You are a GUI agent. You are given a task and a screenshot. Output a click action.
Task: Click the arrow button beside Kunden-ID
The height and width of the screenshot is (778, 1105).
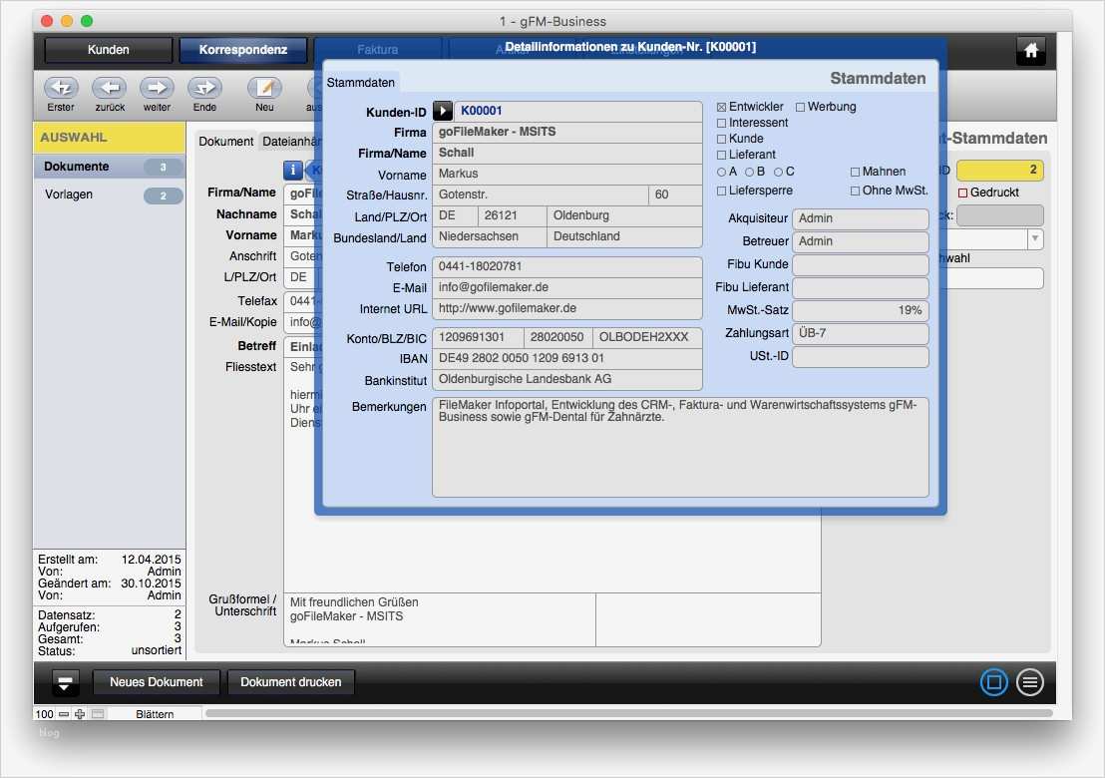(443, 111)
